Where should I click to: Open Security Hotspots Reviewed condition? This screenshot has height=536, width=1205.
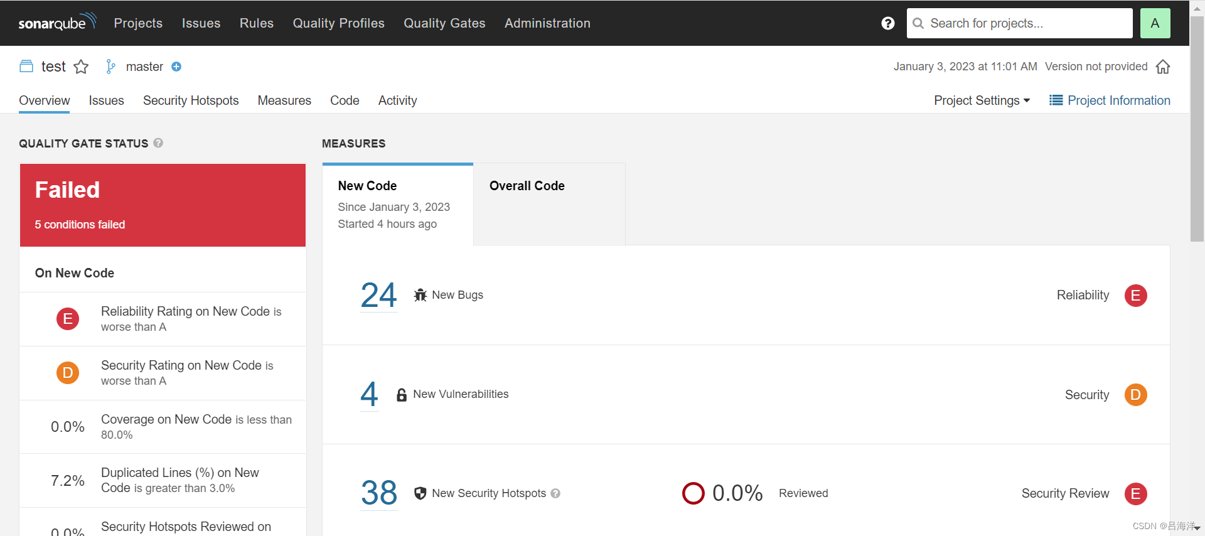pos(163,522)
